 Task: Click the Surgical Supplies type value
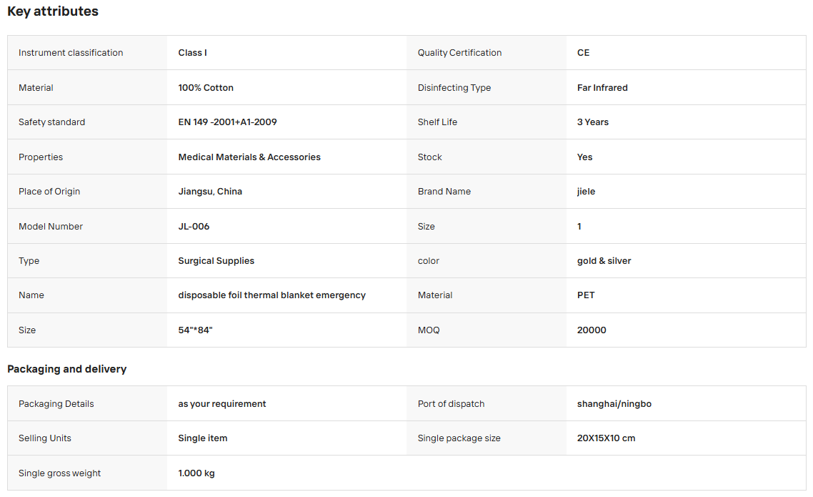[216, 261]
